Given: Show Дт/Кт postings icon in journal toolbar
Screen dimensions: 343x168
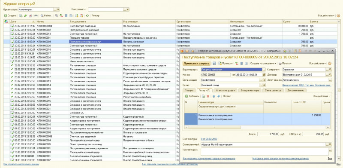Looking at the screenshot, I should (61, 15).
